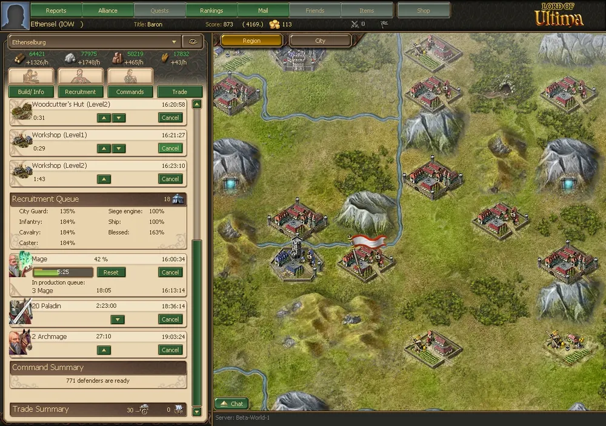This screenshot has height=426, width=606.
Task: Click the Workshop (Level1) building icon
Action: point(21,141)
